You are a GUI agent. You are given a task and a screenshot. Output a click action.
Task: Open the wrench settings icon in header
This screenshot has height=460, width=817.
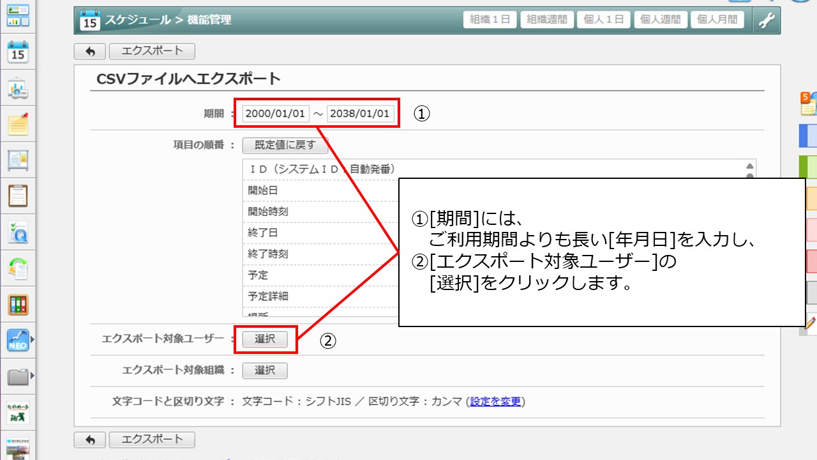(766, 20)
